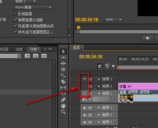This screenshot has height=128, width=158.
Task: Expand the 视频 3 track
Action: 99,79
